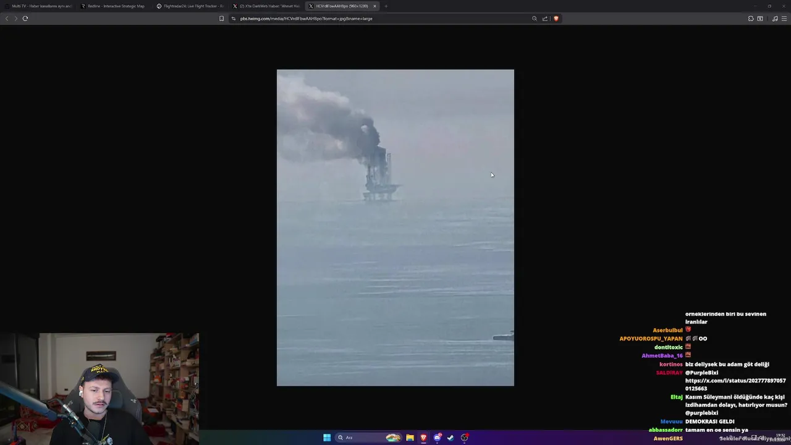This screenshot has height=445, width=791.
Task: Open Brave browser taskbar icon
Action: (423, 438)
